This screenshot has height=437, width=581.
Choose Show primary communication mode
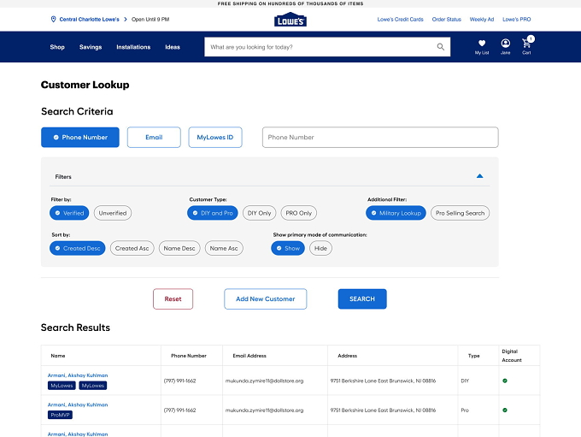[288, 248]
